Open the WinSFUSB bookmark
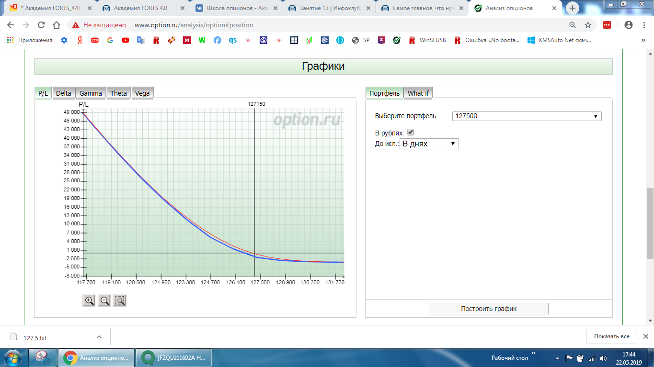Image resolution: width=654 pixels, height=367 pixels. pos(427,40)
